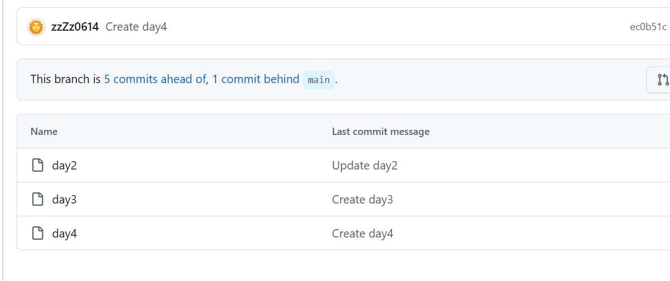Screen dimensions: 670x281
Task: Open the latest commit message Create day4 at top
Action: (x=136, y=27)
